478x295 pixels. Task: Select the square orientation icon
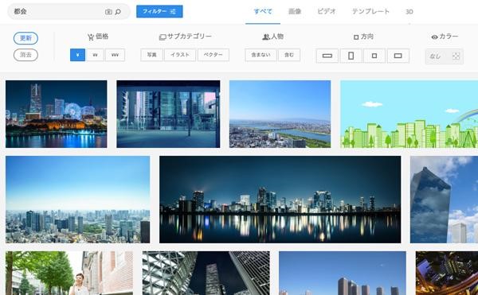tap(374, 56)
